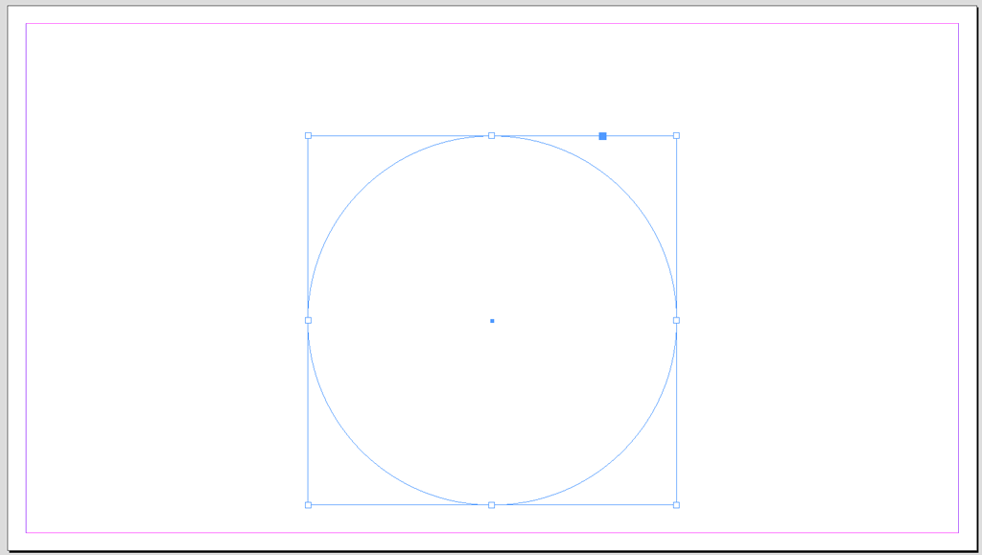Click the filled blue handle near top-right

(602, 136)
